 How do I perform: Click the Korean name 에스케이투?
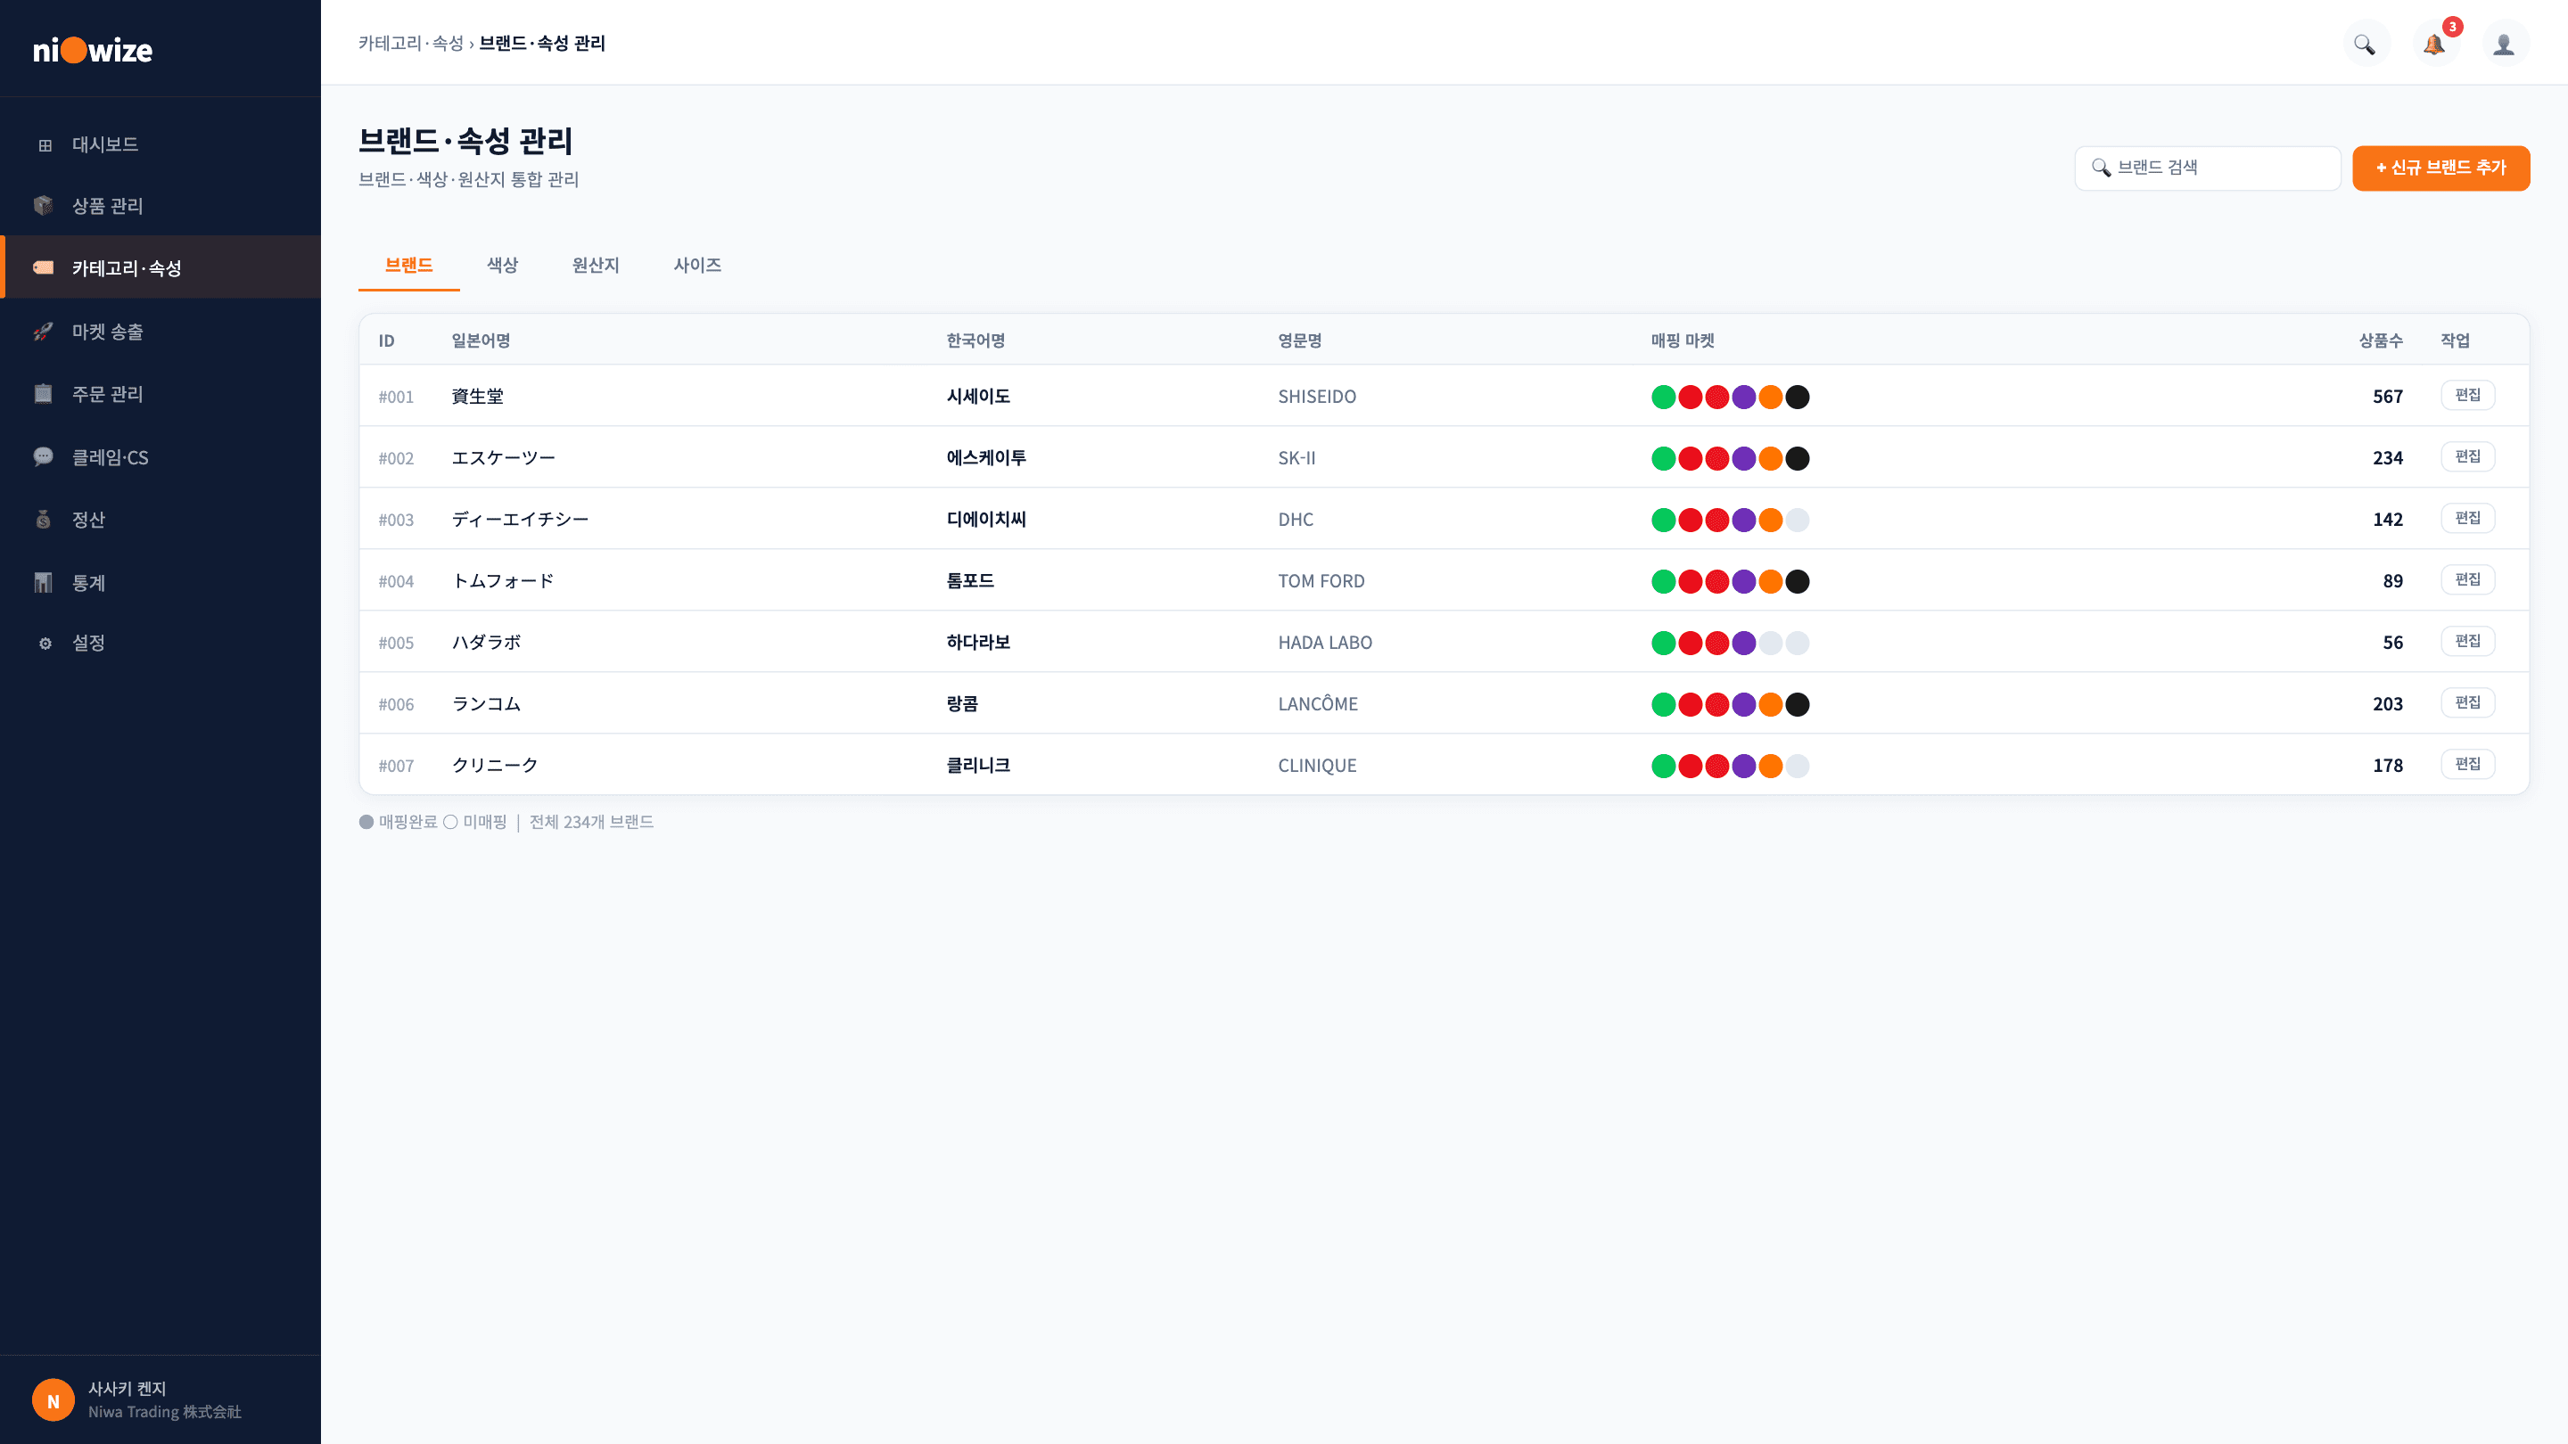tap(986, 458)
